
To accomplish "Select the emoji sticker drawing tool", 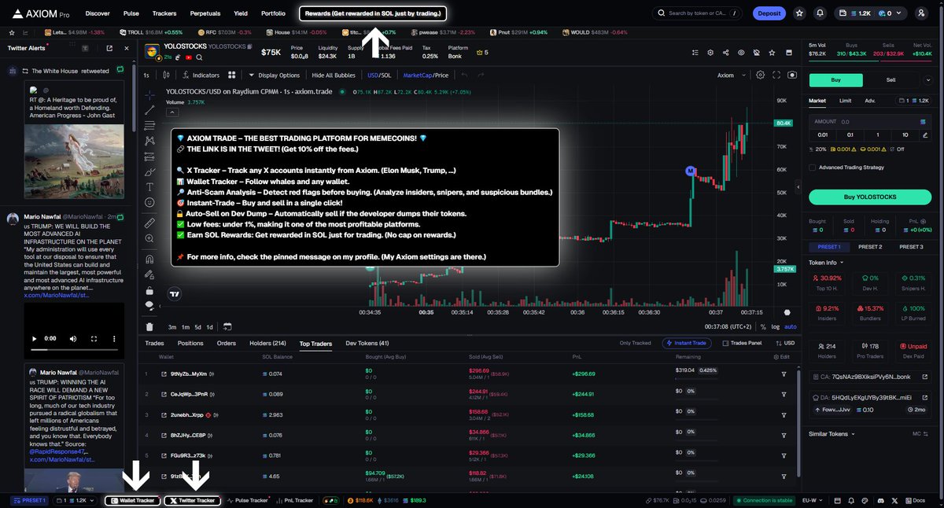I will [149, 202].
